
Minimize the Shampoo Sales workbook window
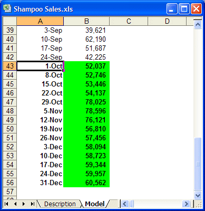pos(172,8)
